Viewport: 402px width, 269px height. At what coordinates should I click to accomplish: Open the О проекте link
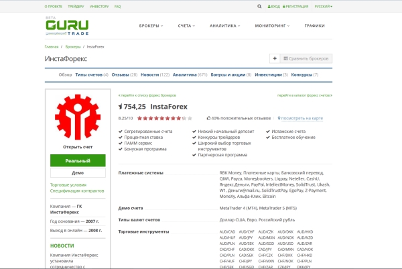point(54,7)
